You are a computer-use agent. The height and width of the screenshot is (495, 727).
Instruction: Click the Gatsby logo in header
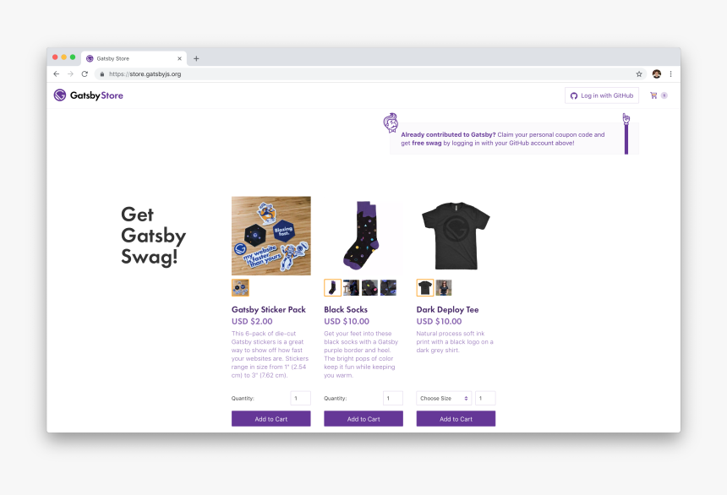60,95
